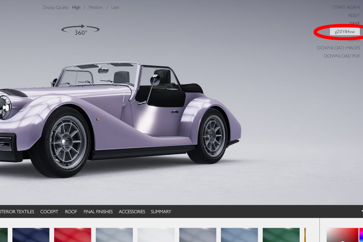Pick the red paint swatch
The image size is (363, 242).
(x=73, y=235)
